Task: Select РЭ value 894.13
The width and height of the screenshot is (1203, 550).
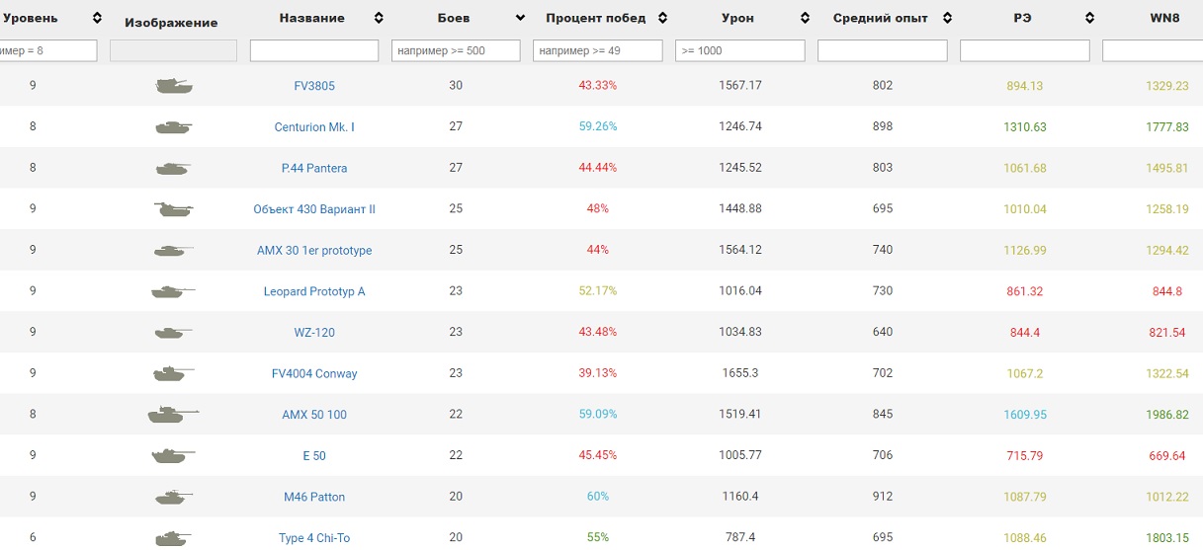Action: [x=1025, y=86]
